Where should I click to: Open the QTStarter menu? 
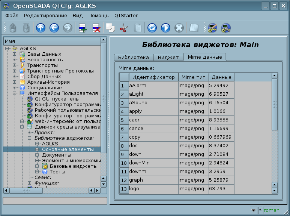pyautogui.click(x=126, y=16)
